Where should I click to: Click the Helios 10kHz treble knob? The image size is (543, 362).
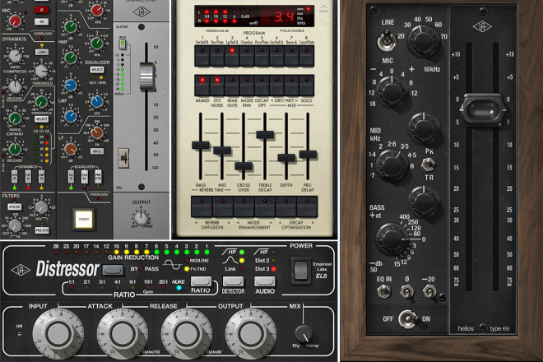[392, 90]
